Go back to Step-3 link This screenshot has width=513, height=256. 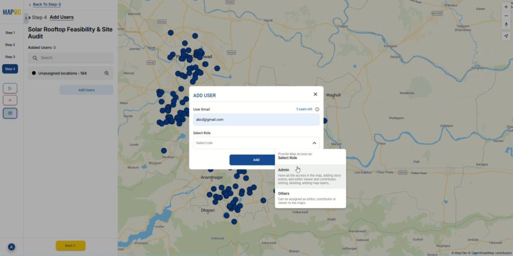tap(47, 4)
